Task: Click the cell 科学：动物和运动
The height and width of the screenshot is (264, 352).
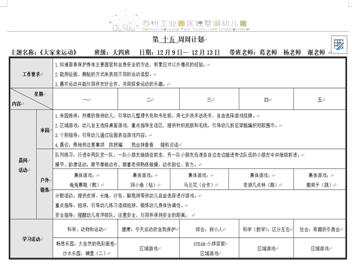Action: [85, 229]
